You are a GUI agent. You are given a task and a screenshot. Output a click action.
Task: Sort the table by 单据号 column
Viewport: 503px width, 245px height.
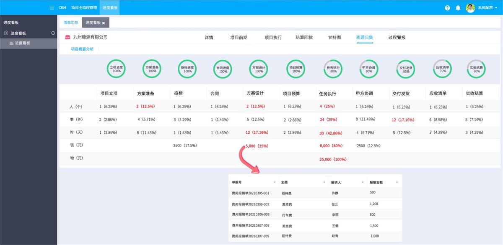275,182
